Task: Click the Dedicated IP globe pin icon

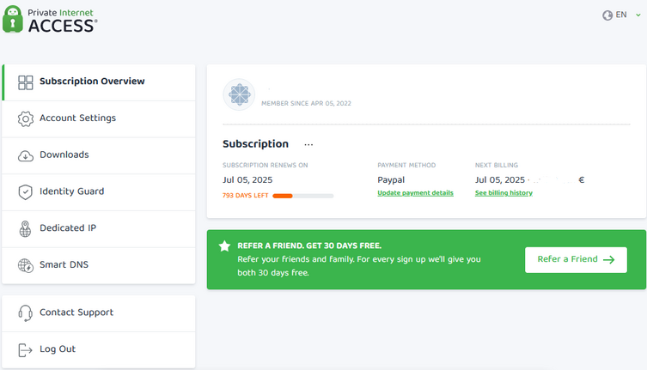Action: (25, 228)
